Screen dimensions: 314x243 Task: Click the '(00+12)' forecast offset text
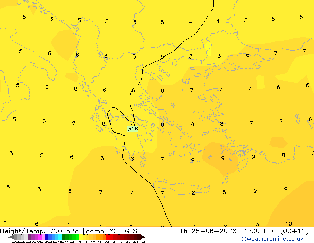pos(294,231)
